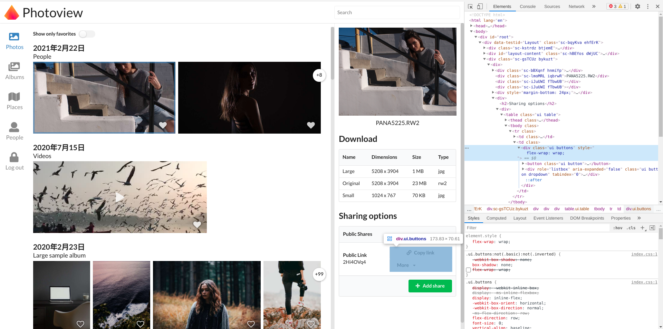Switch to the Console tab
Screen dimensions: 663x329
click(x=527, y=6)
